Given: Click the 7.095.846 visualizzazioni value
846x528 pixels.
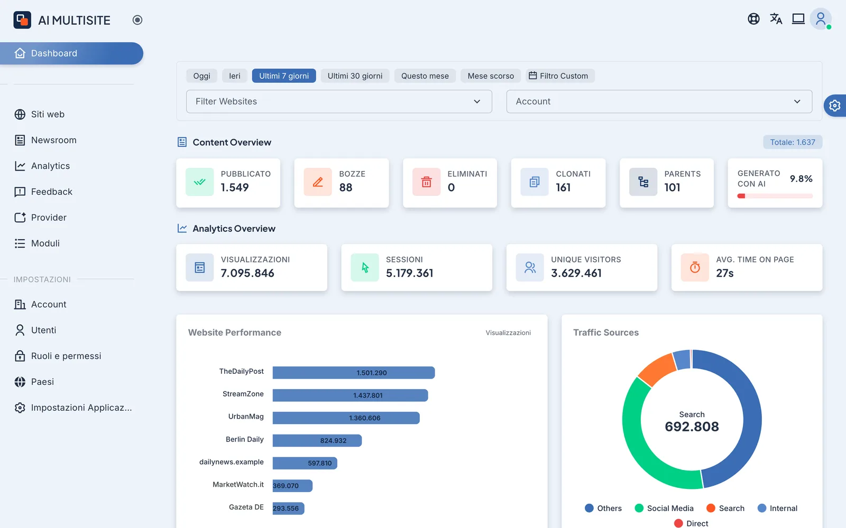Looking at the screenshot, I should [x=247, y=273].
